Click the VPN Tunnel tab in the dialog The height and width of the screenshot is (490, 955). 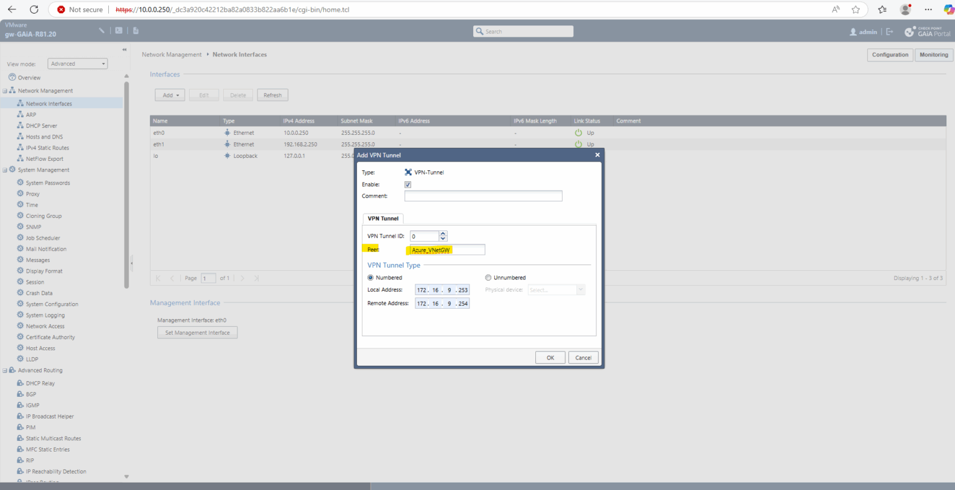tap(383, 218)
